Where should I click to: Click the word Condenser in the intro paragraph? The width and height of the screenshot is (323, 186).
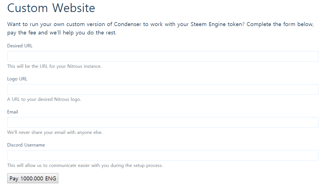click(x=128, y=24)
